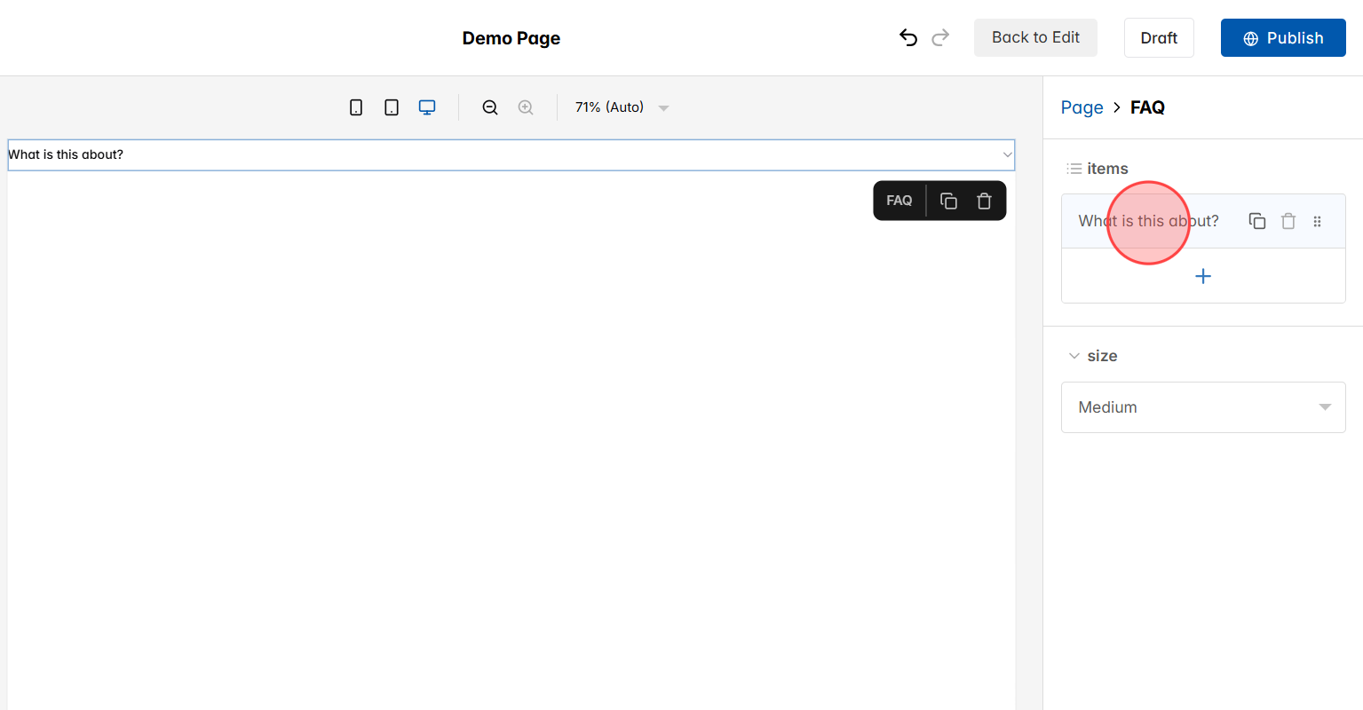
Task: Click the drag handle on the items entry
Action: [x=1318, y=220]
